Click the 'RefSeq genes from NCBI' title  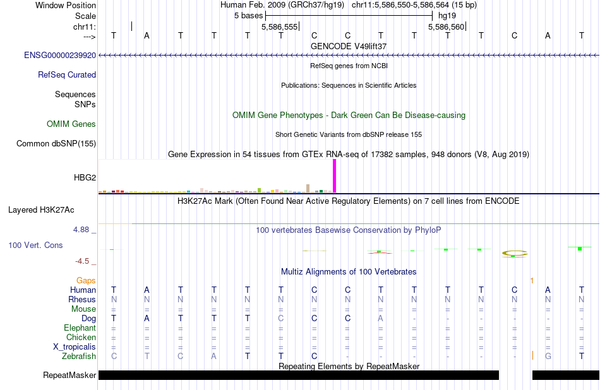pos(349,66)
